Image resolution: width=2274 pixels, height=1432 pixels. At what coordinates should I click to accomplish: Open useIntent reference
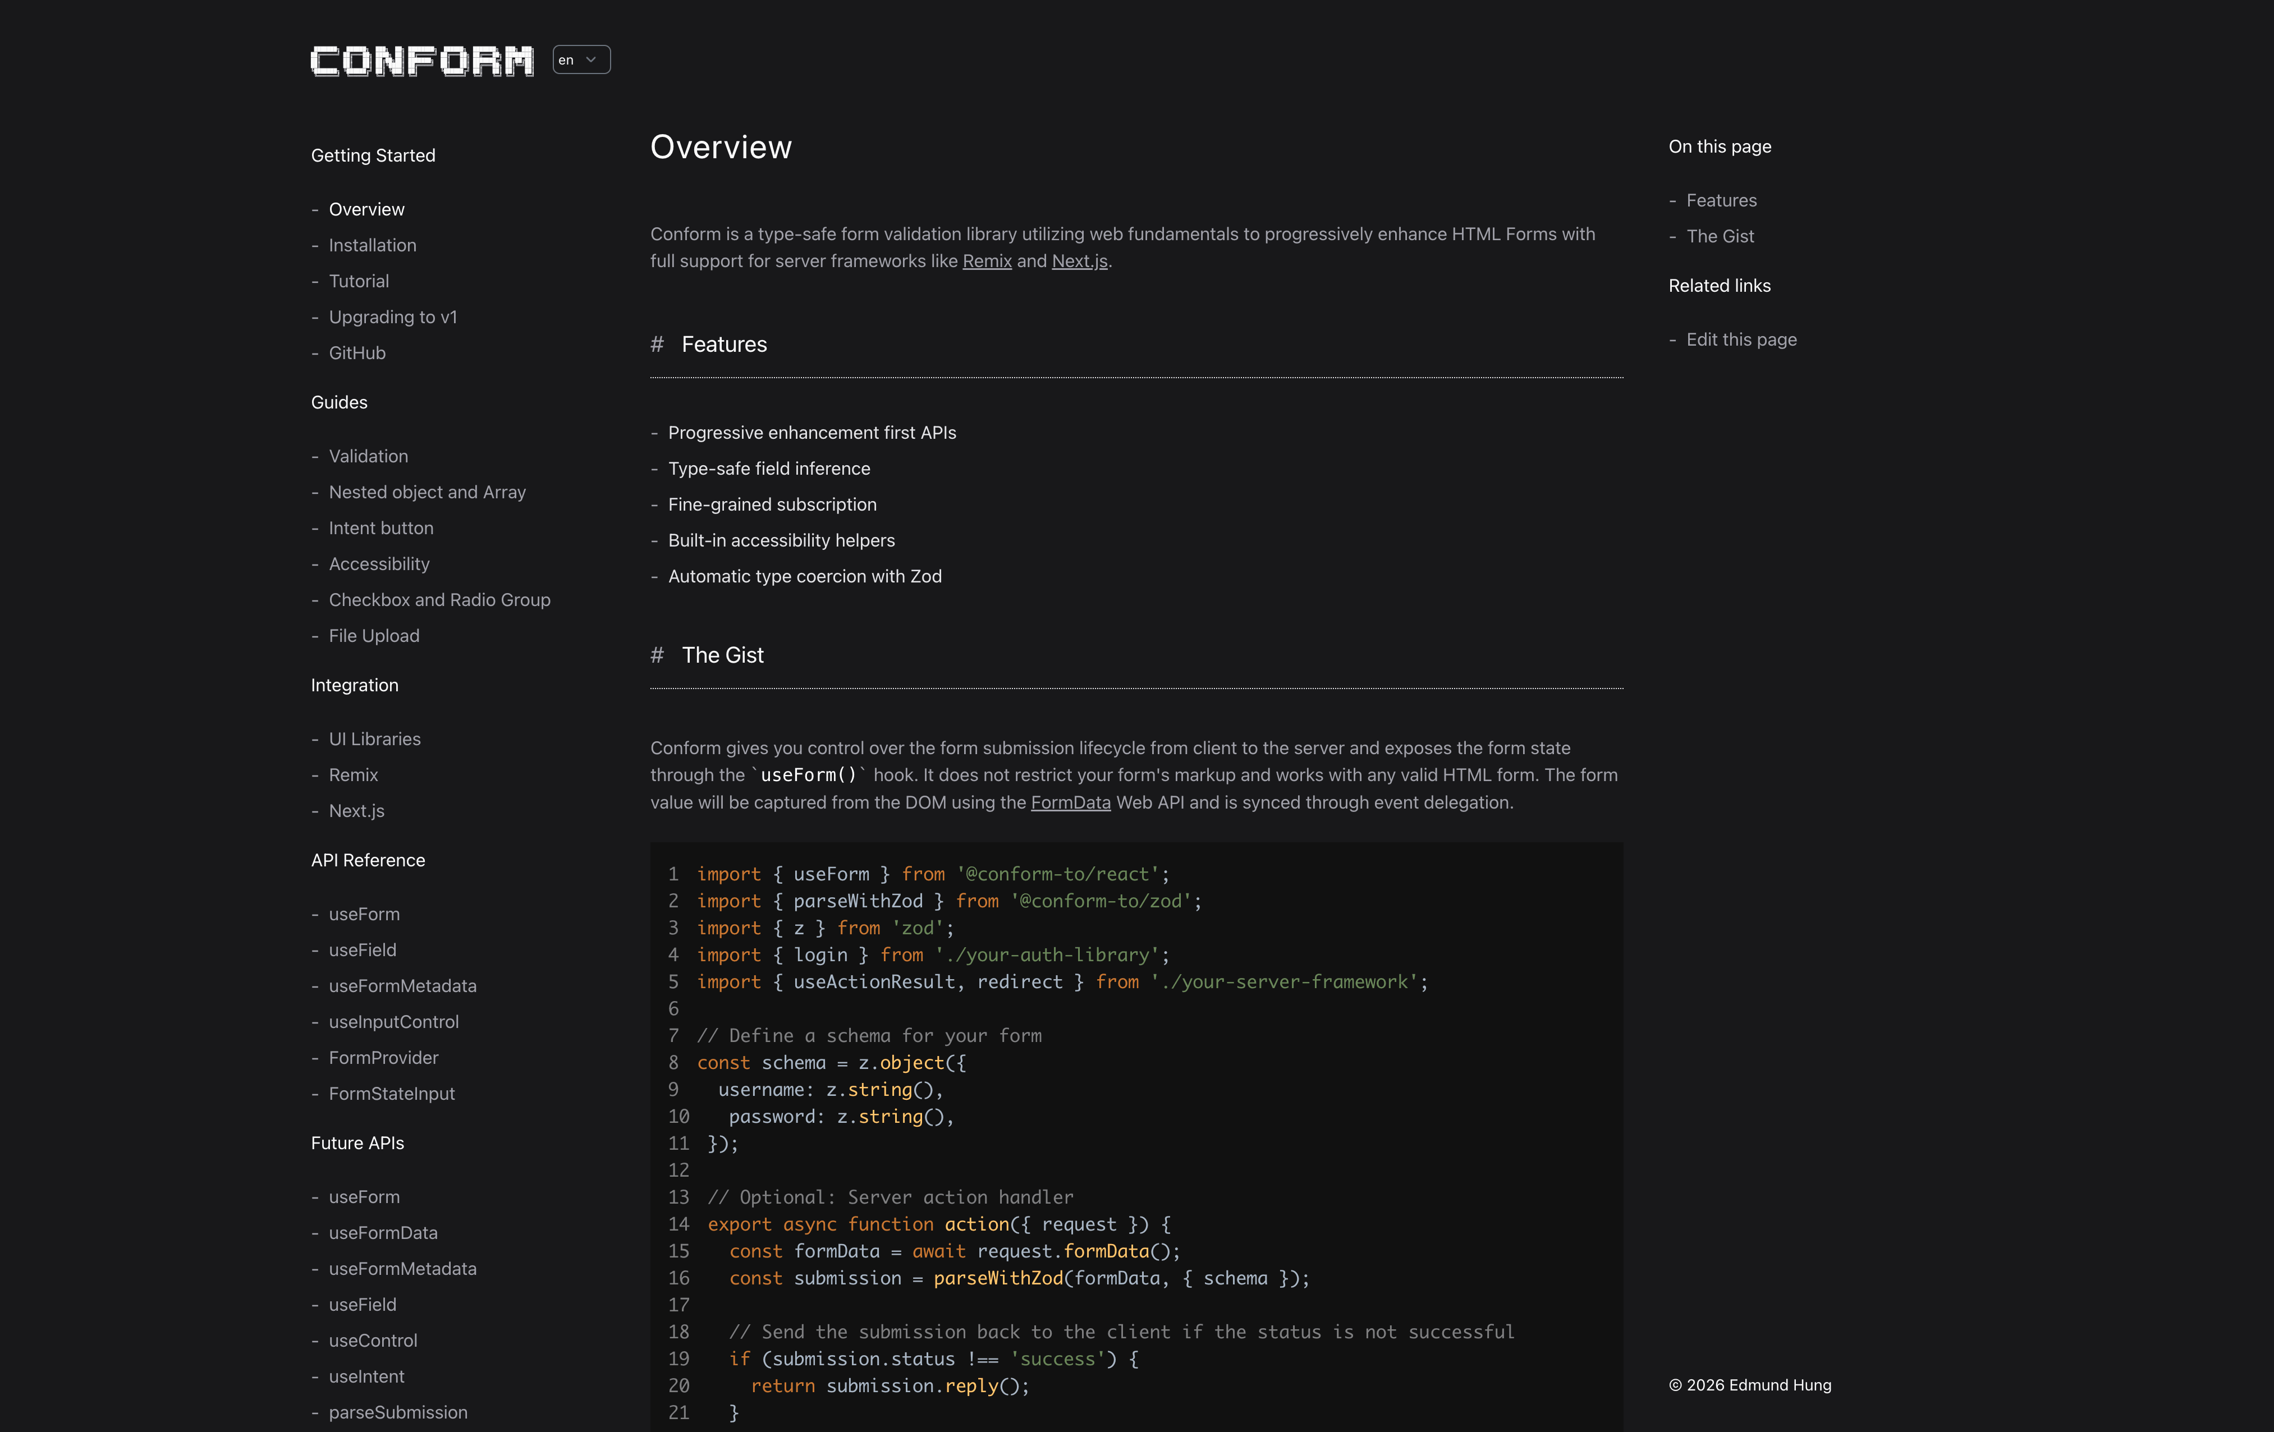point(365,1375)
